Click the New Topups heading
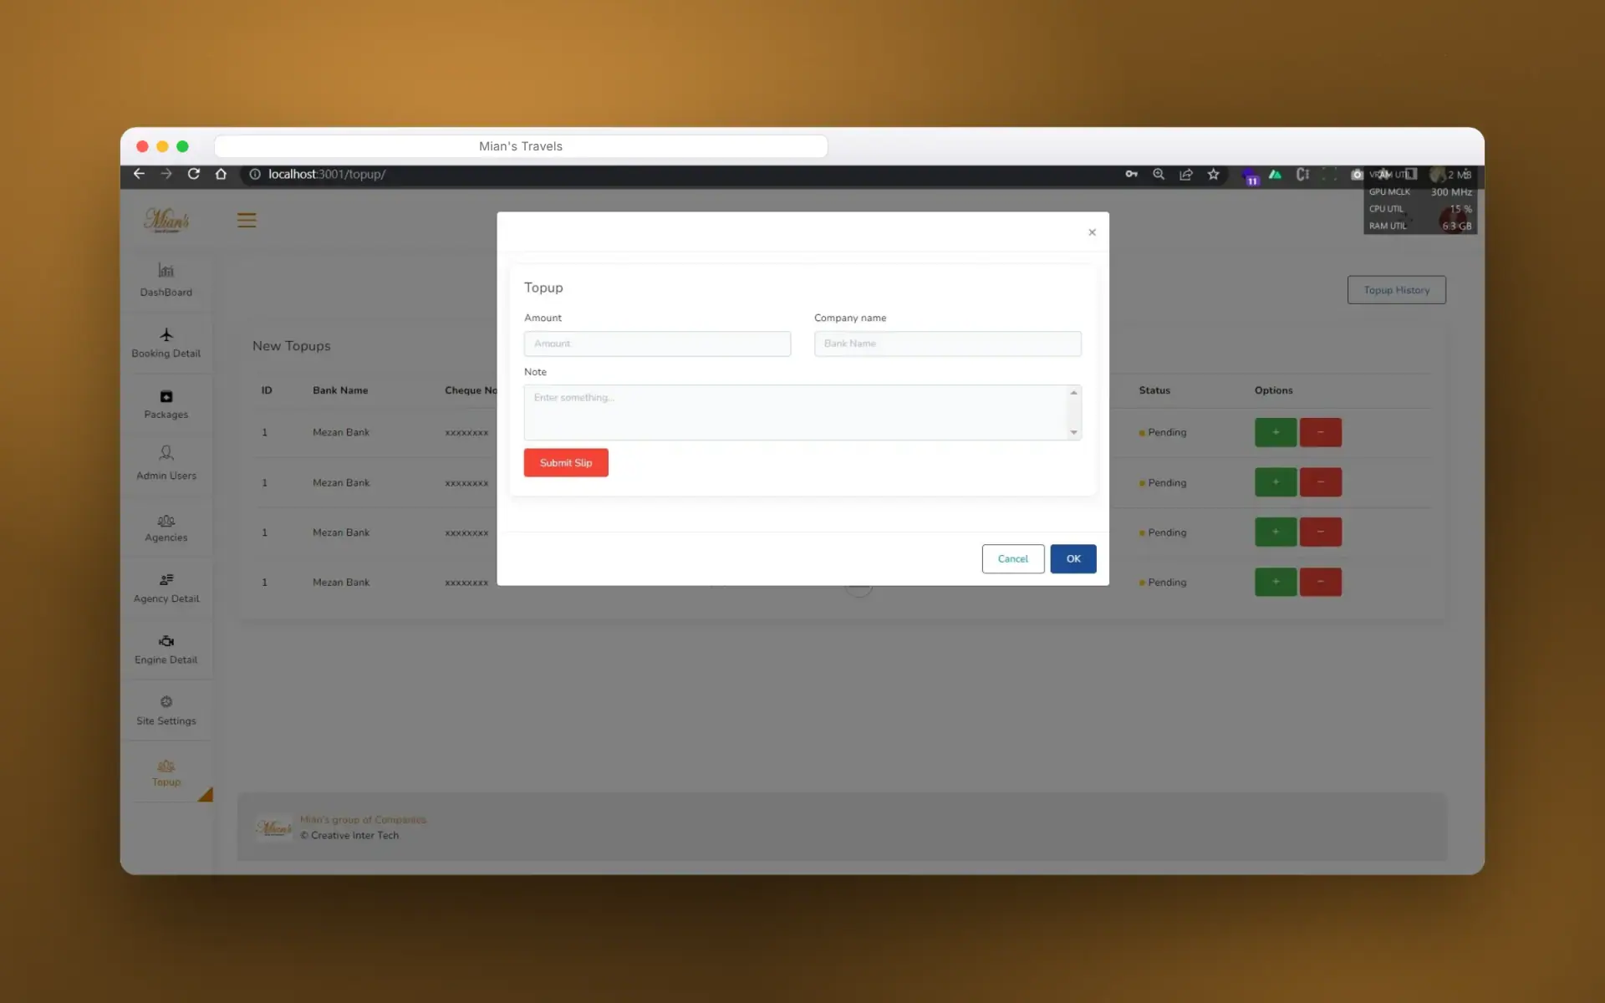Viewport: 1605px width, 1003px height. [292, 346]
